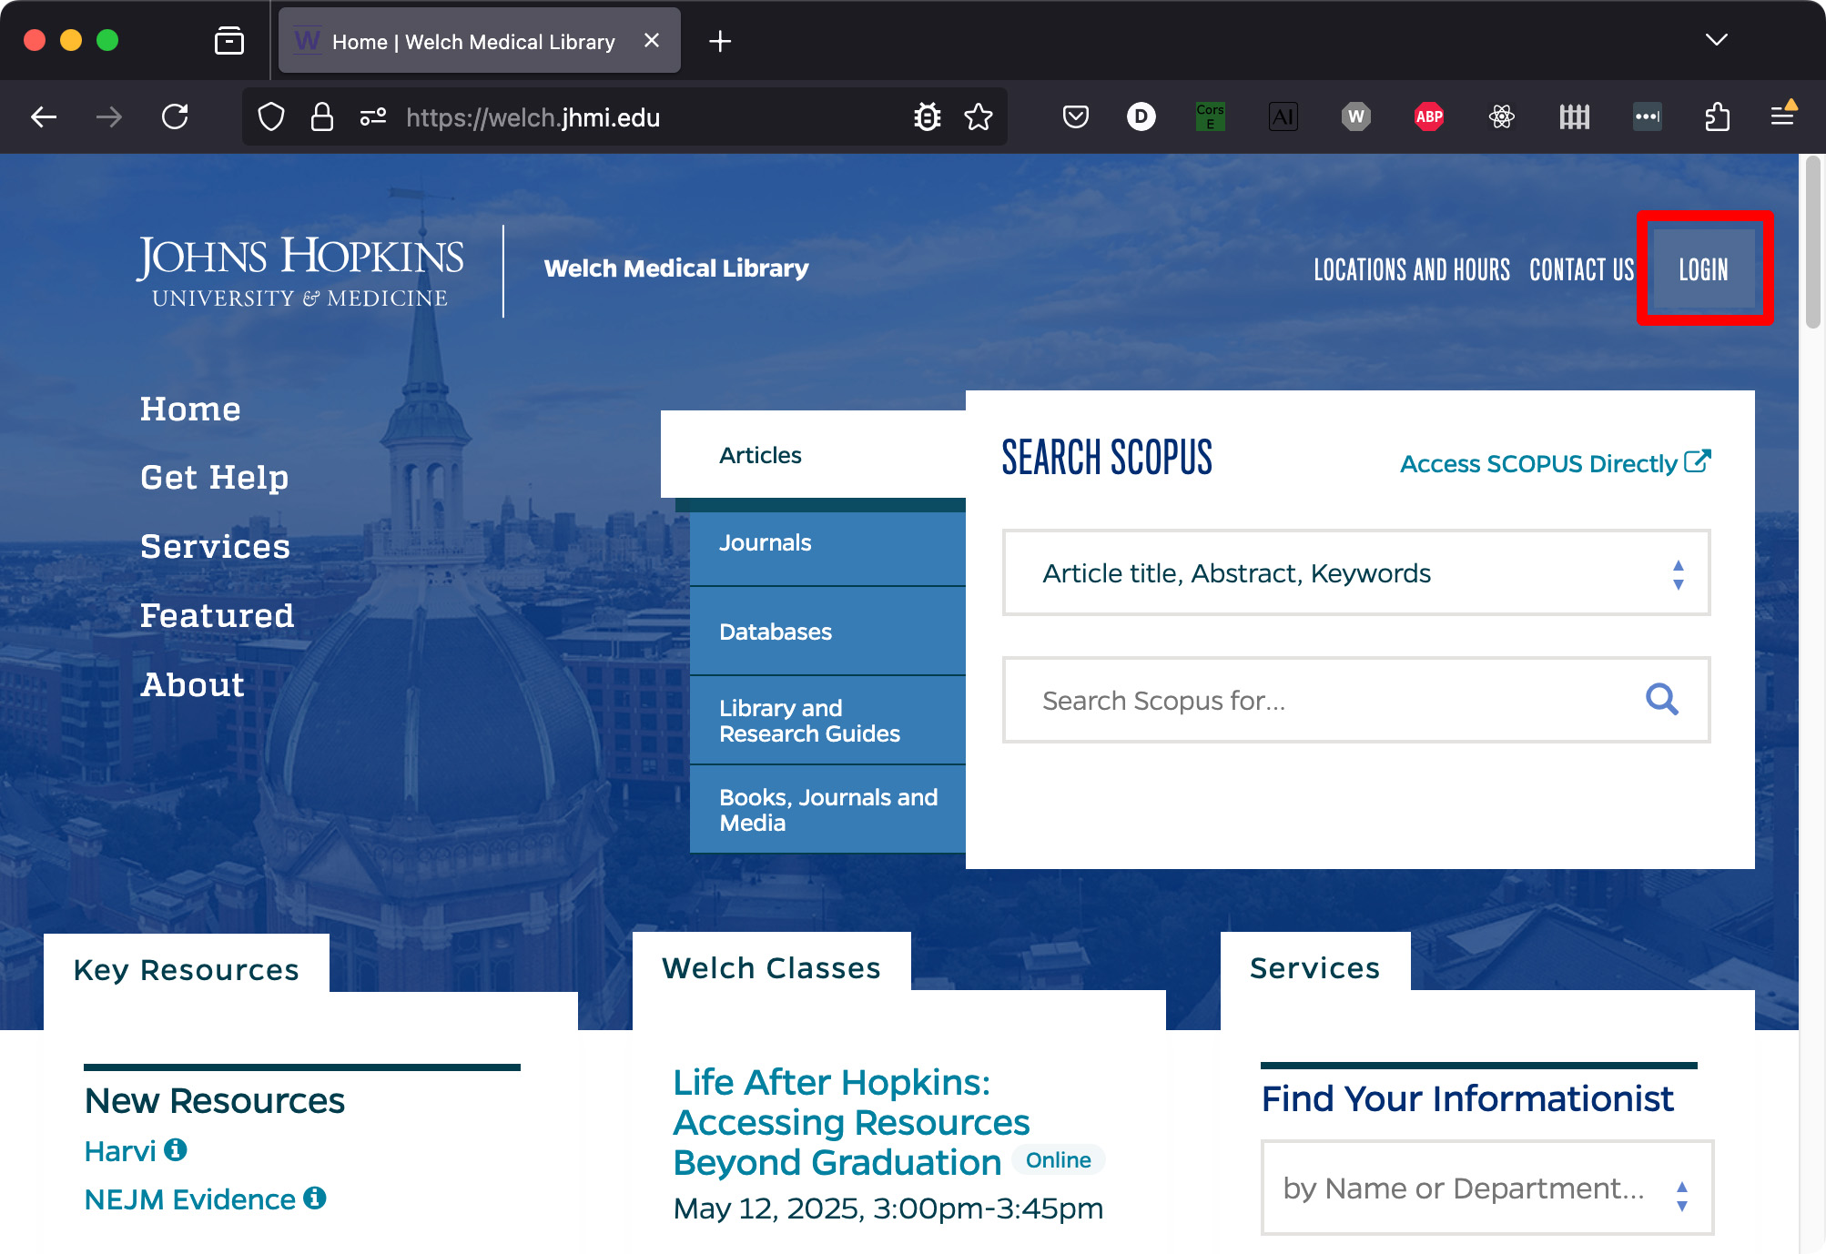Click the Contact Us link

[1582, 269]
